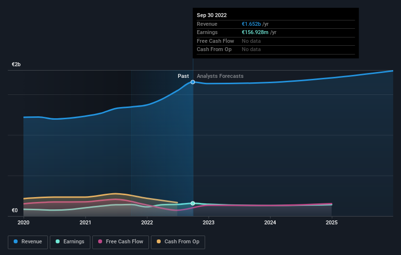Toggle the Earnings legend button
401x255 pixels.
pos(70,242)
